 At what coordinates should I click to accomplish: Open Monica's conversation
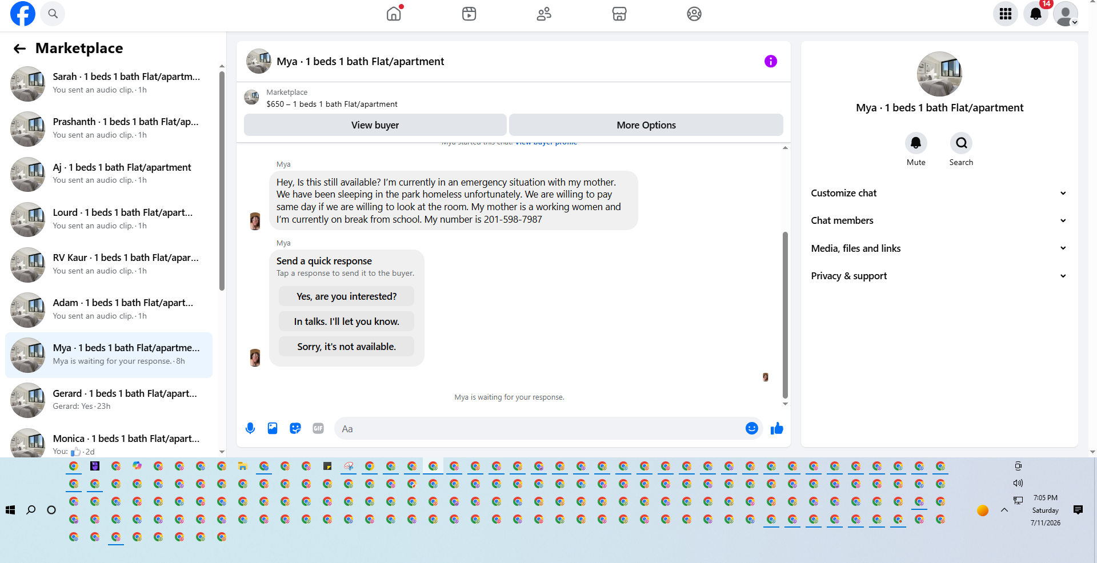[109, 443]
